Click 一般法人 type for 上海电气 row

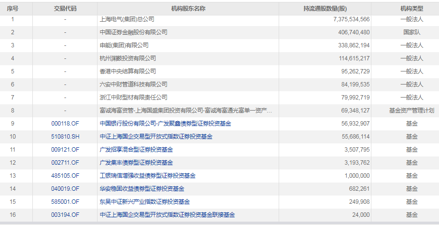coord(411,19)
